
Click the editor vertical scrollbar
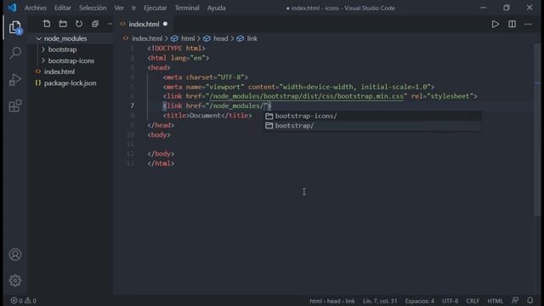click(537, 130)
